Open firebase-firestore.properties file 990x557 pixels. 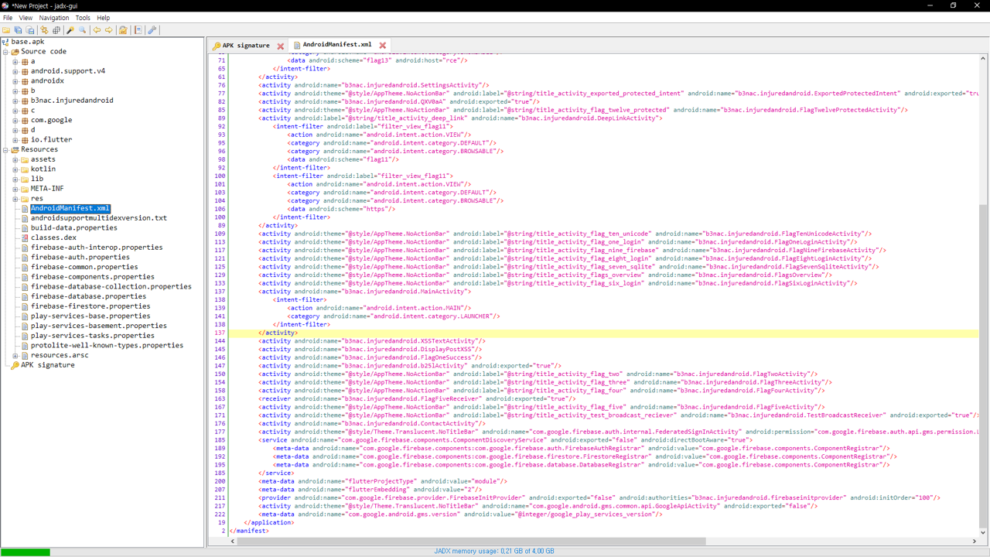(x=90, y=306)
